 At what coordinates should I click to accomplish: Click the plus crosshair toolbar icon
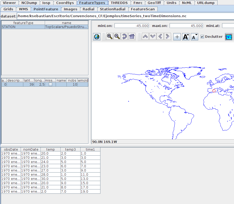177,37
